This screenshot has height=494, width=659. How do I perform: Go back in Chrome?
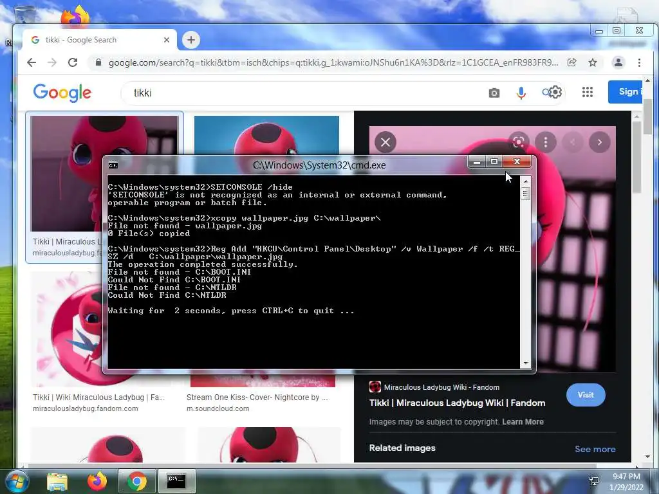click(32, 62)
